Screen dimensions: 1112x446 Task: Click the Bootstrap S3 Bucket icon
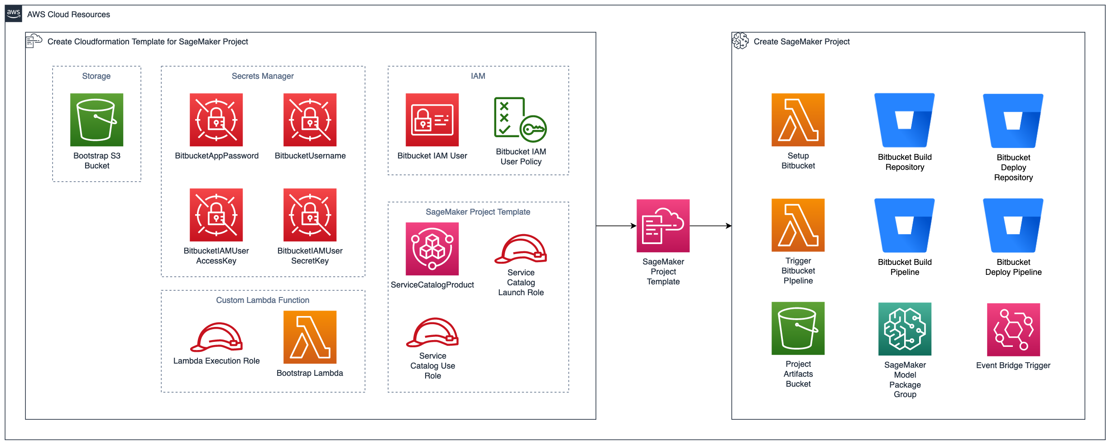[x=96, y=120]
